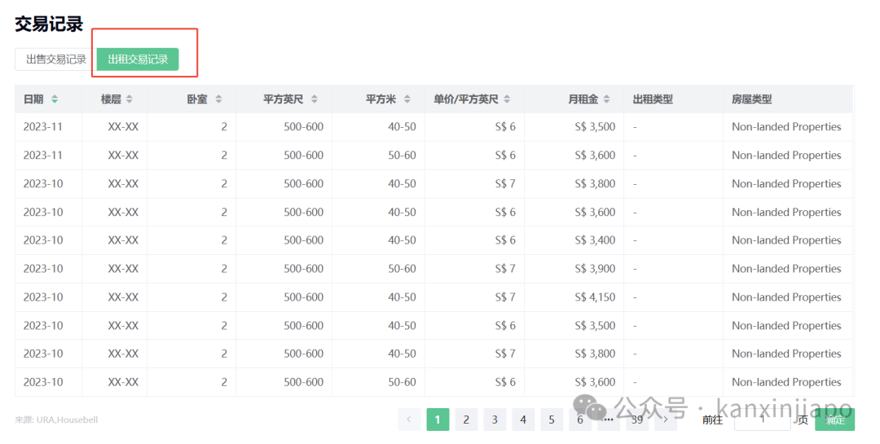Click the 前往 page number input field

(762, 420)
